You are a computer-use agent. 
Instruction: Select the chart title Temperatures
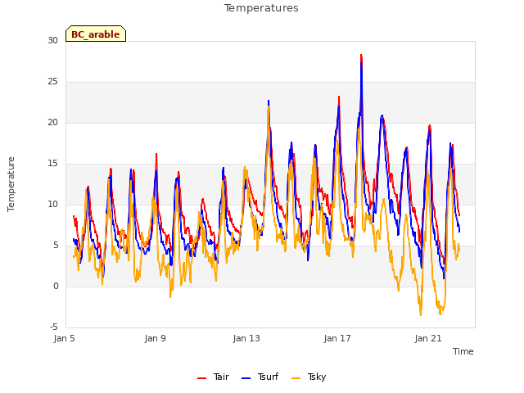coord(261,8)
